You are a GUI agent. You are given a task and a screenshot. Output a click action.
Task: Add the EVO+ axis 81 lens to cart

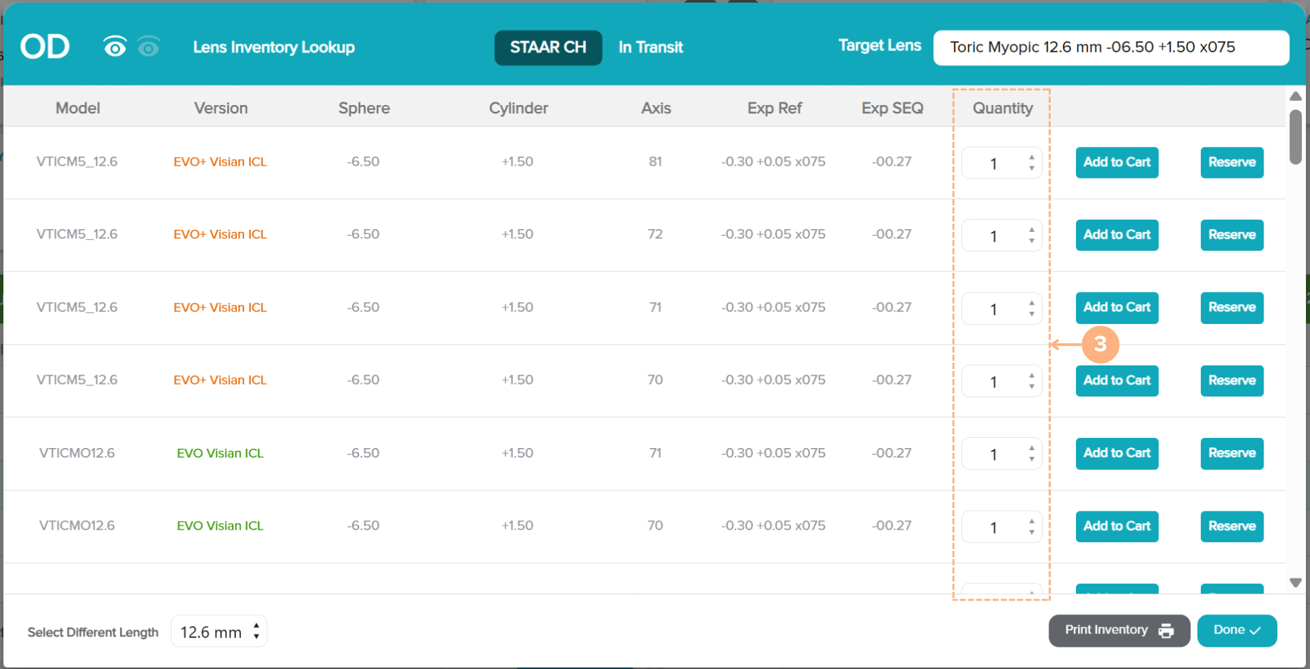pyautogui.click(x=1117, y=162)
